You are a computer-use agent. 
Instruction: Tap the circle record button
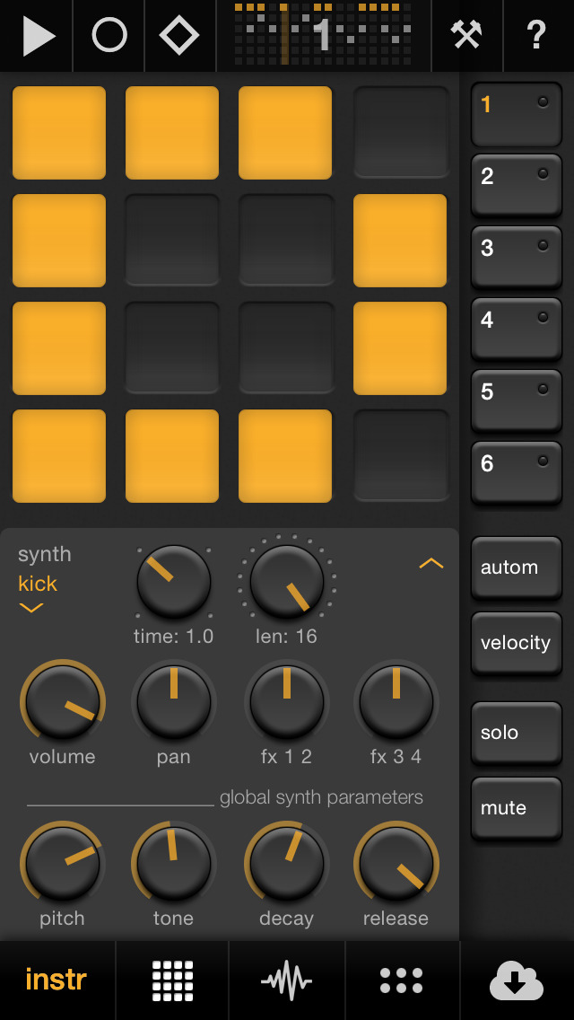coord(109,34)
